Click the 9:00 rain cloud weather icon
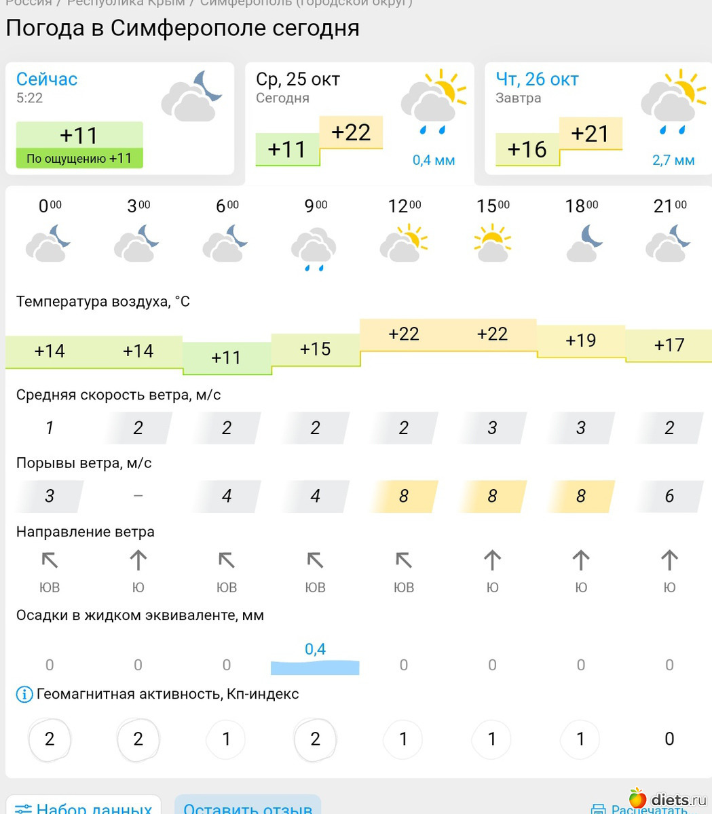Viewport: 712px width, 814px height. pyautogui.click(x=314, y=249)
